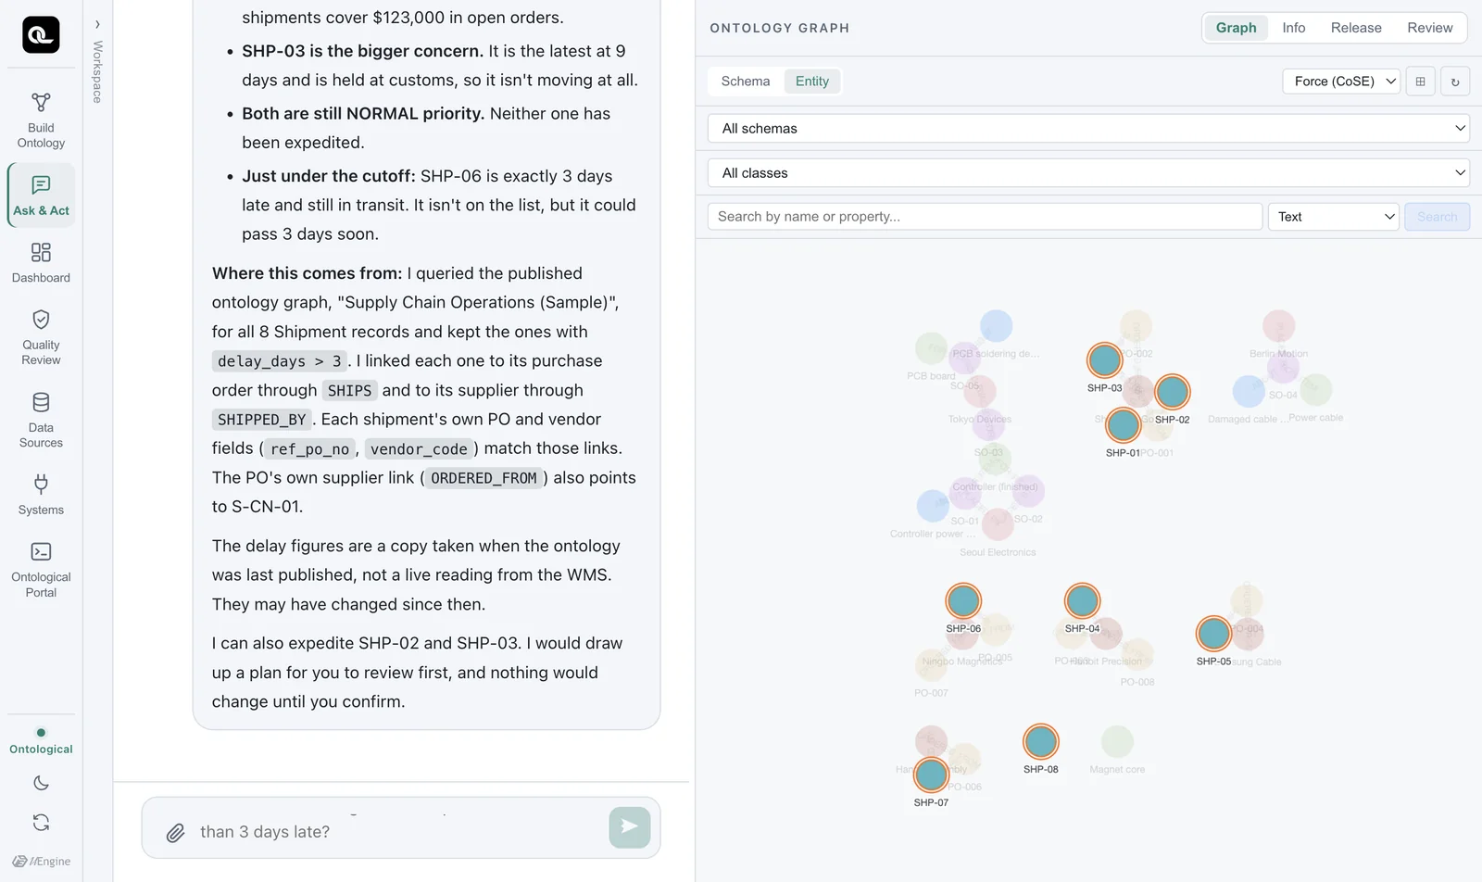Click the send message arrow button
This screenshot has height=882, width=1482.
(630, 827)
